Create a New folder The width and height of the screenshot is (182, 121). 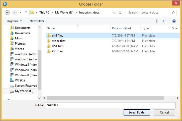(37, 21)
